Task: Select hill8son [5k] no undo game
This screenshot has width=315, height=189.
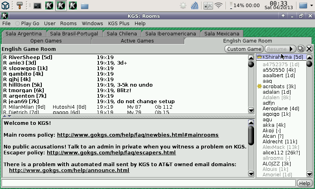Action: click(x=125, y=85)
